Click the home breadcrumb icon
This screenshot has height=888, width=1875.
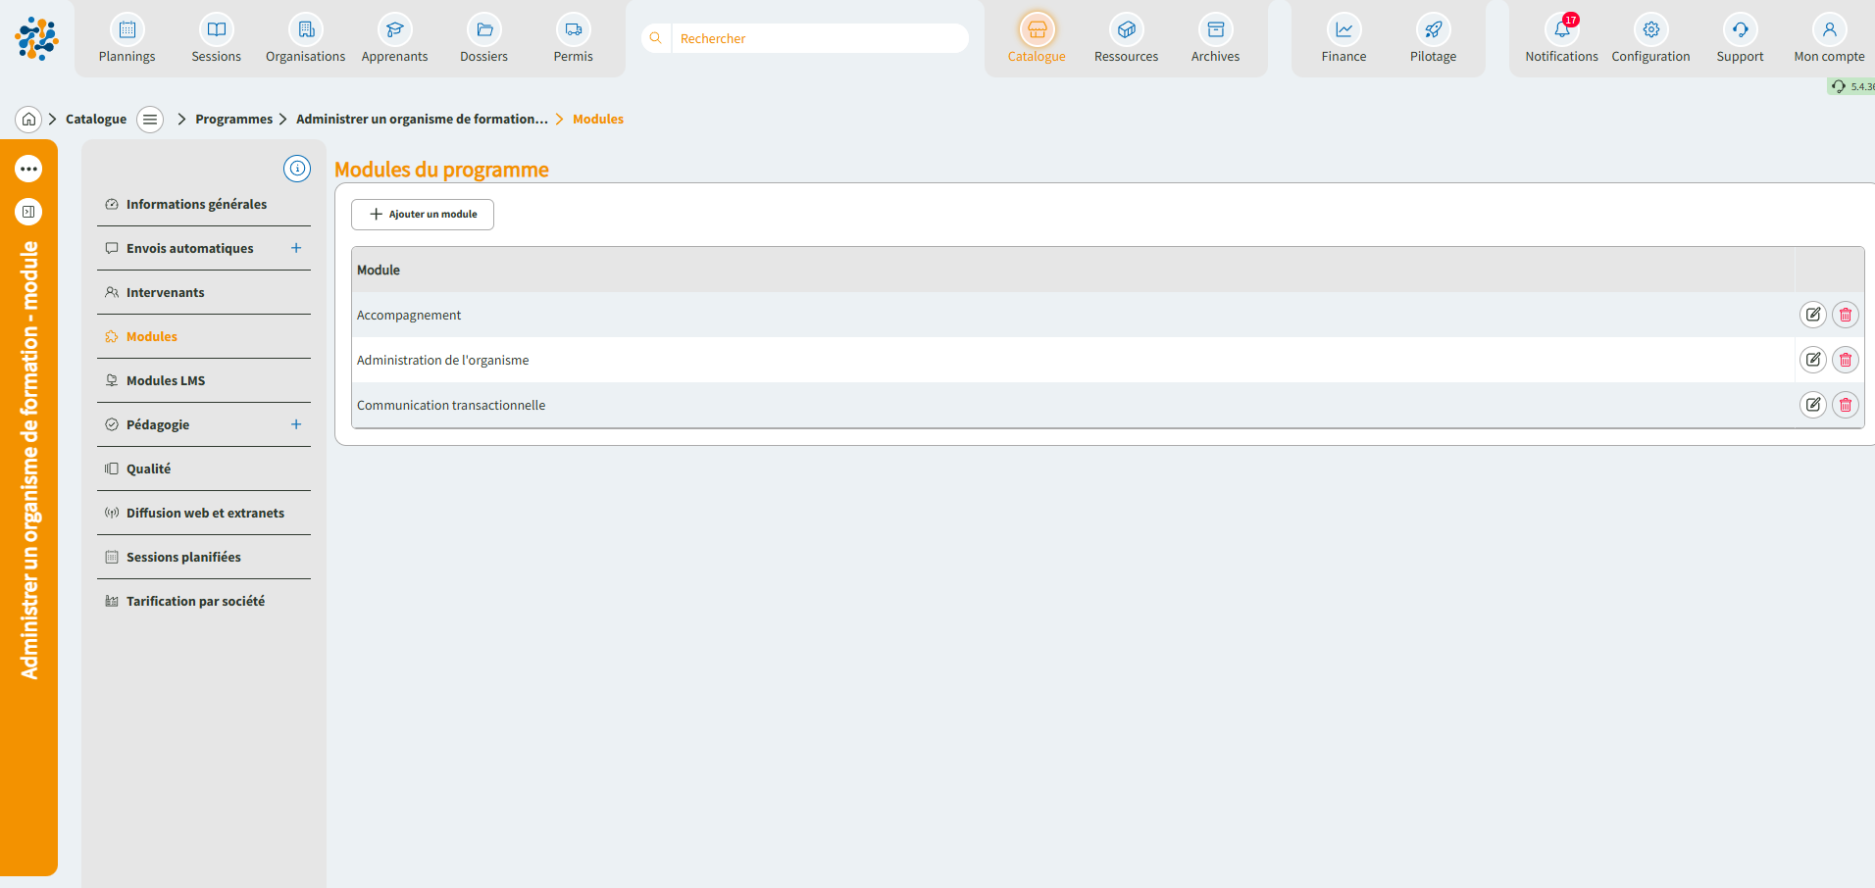click(28, 120)
